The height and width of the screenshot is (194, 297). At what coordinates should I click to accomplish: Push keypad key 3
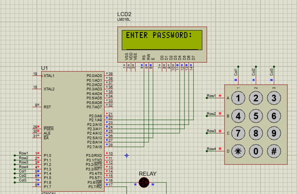click(274, 98)
